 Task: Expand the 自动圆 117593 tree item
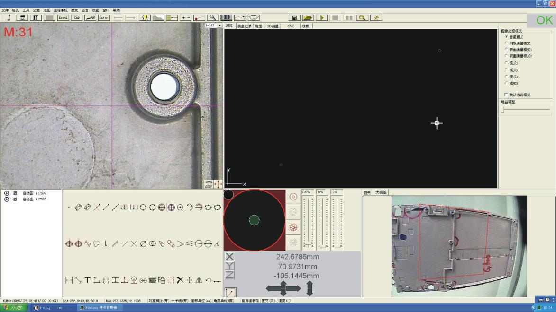coord(7,199)
